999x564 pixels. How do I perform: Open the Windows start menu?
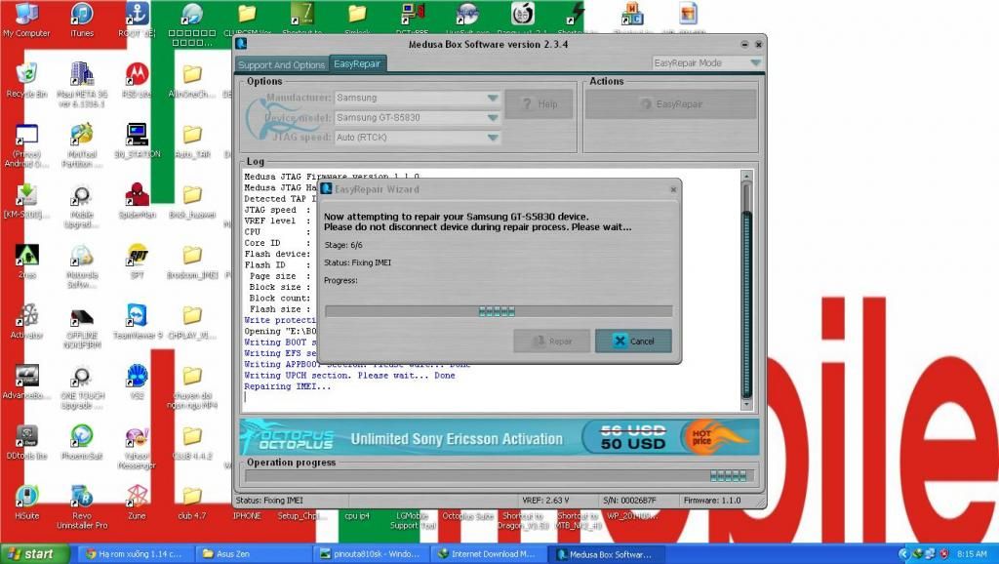(34, 554)
